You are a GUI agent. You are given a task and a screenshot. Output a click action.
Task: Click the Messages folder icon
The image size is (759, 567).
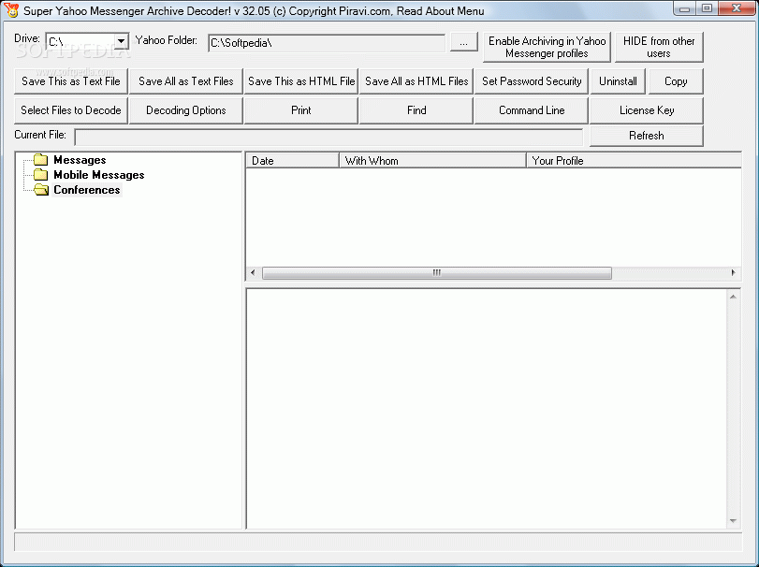[x=40, y=160]
